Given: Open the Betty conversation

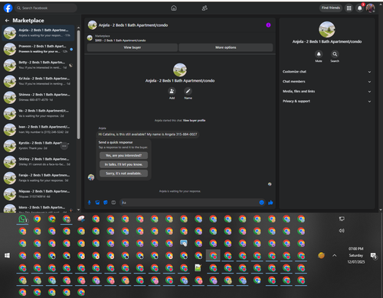Looking at the screenshot, I should (38, 65).
